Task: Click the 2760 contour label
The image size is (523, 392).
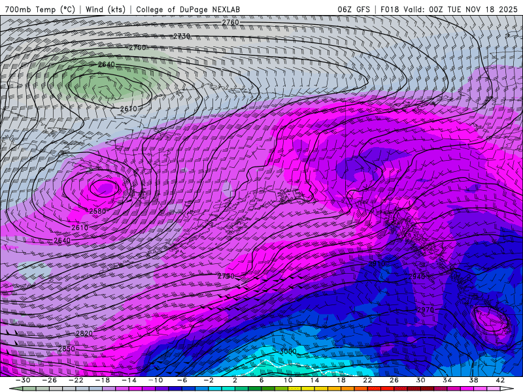Action: click(x=231, y=22)
